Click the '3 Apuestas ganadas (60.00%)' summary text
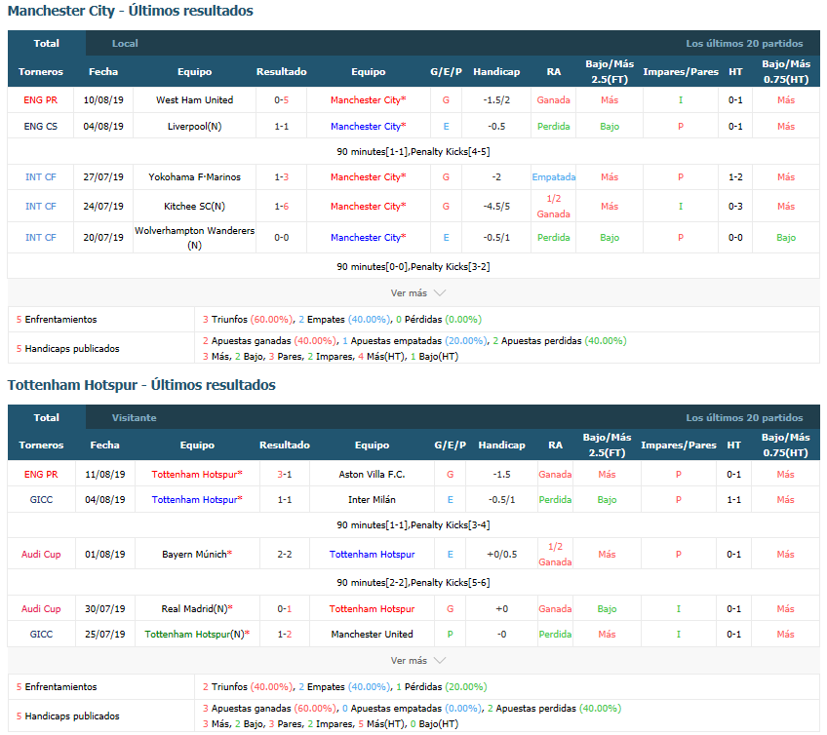The width and height of the screenshot is (827, 735). [269, 709]
